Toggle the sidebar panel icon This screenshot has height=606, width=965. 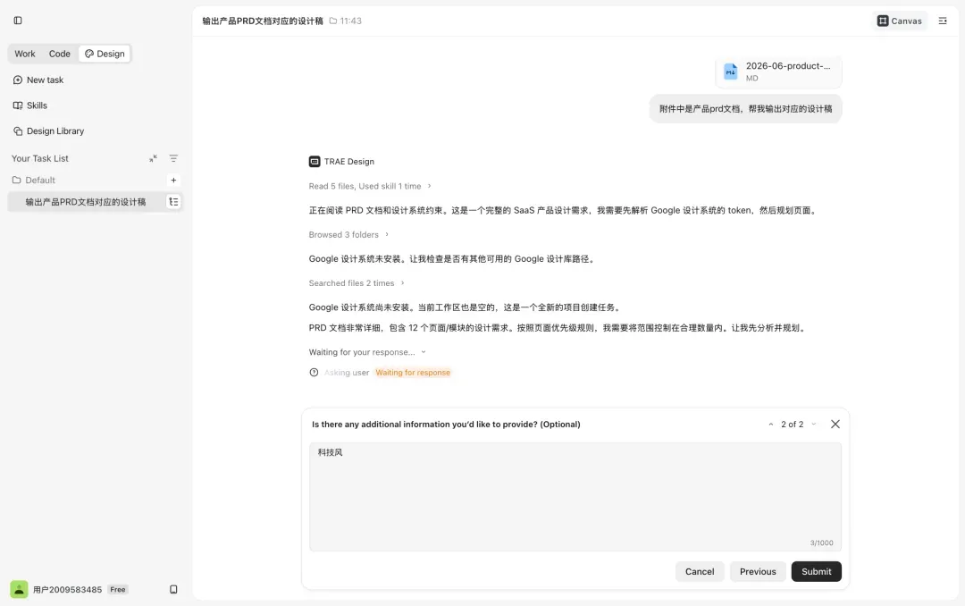18,21
